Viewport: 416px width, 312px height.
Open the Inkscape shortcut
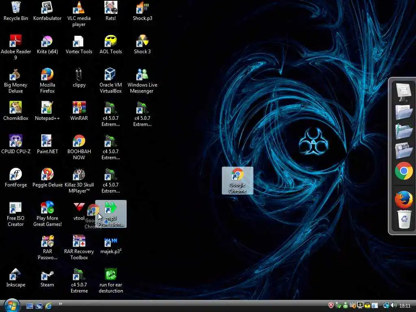pos(16,277)
